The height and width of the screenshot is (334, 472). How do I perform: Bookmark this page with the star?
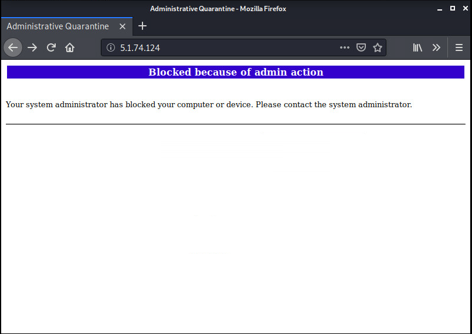tap(378, 47)
